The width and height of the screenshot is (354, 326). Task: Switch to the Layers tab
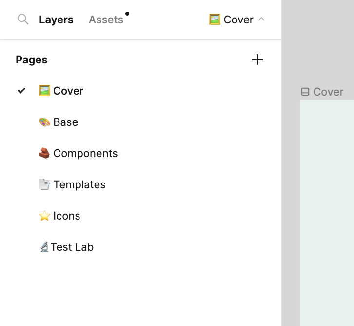click(56, 20)
